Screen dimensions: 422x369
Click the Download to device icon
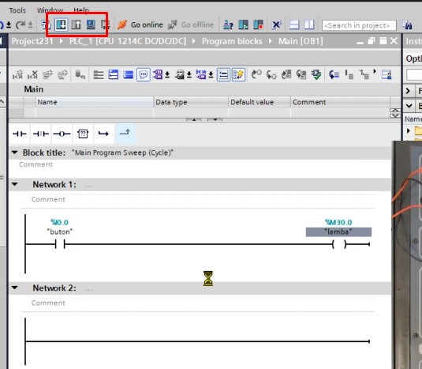(61, 24)
